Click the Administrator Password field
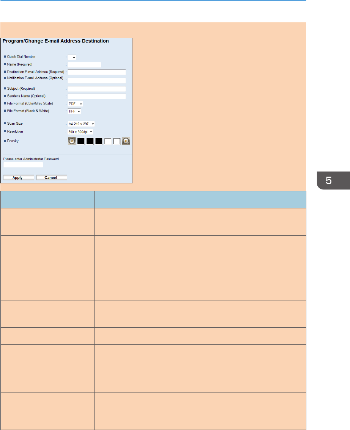This screenshot has height=430, width=350. point(24,165)
